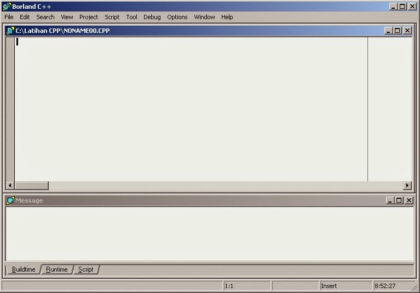Viewport: 420px width, 293px height.
Task: Close the NONAME00.CPP editor window
Action: tap(407, 31)
